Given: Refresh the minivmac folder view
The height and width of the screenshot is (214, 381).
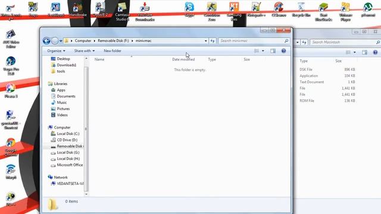Looking at the screenshot, I should 213,41.
